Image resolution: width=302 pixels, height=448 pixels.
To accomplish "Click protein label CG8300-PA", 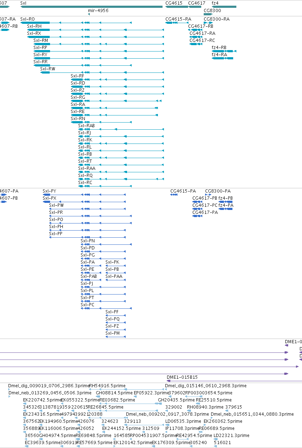I will point(218,191).
